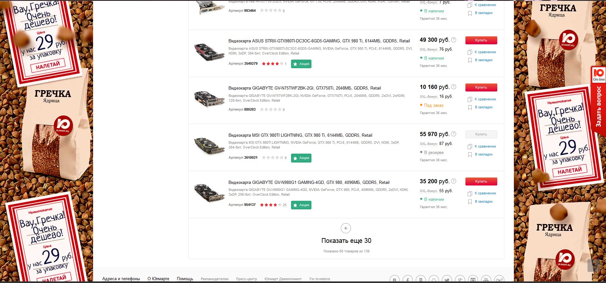Image resolution: width=606 pixels, height=283 pixels.
Task: Open the ASUS STRIX-GTX980TI product title link
Action: click(319, 41)
